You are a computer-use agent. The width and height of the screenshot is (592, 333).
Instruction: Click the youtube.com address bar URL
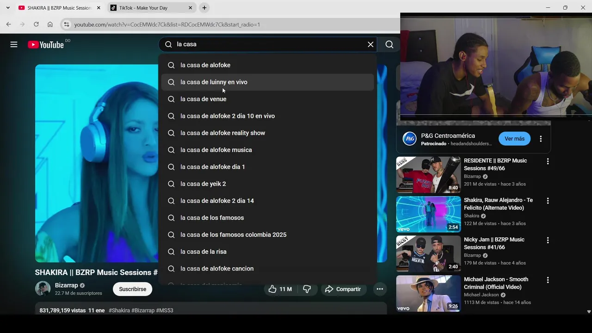[x=167, y=25]
